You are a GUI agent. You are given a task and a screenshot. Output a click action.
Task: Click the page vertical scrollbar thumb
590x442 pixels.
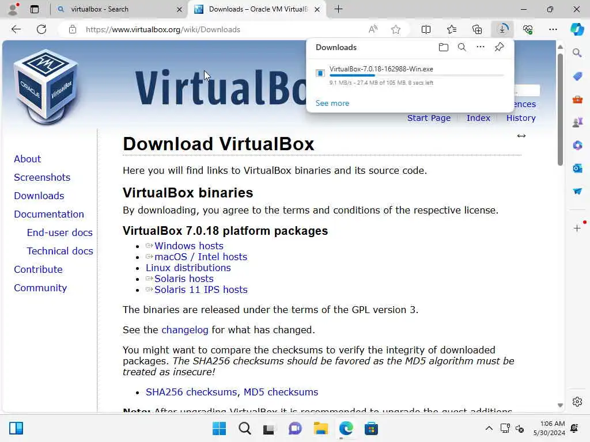560,109
